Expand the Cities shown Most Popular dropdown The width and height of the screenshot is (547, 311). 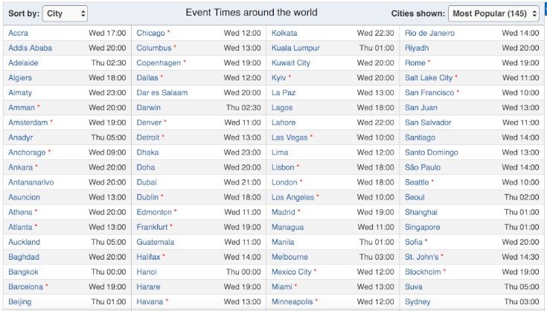pyautogui.click(x=493, y=13)
